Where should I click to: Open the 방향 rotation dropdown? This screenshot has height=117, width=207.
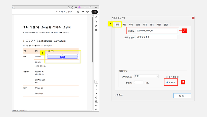pos(139,82)
